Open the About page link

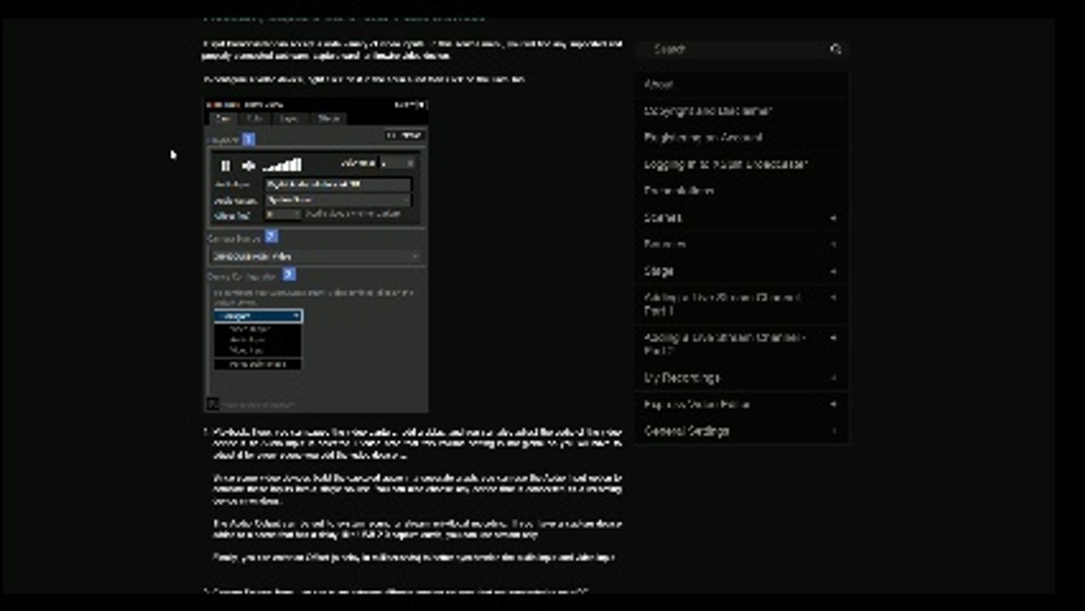658,84
